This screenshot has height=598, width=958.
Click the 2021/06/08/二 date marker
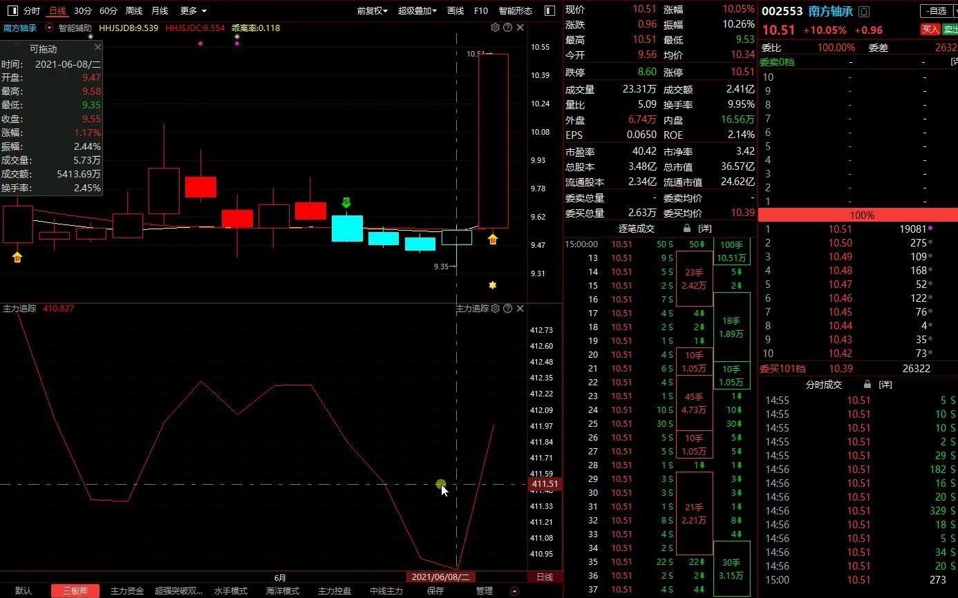(440, 577)
